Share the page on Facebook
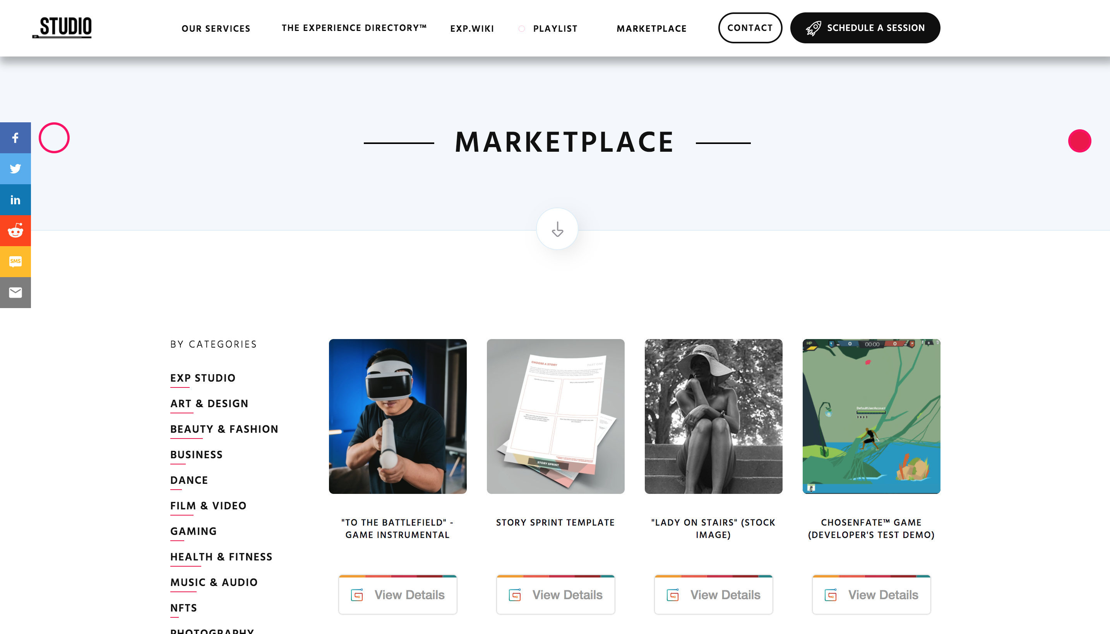 pos(15,138)
